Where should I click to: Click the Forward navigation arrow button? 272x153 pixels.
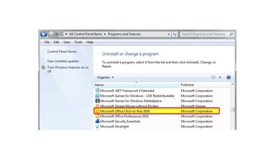[x=51, y=34]
